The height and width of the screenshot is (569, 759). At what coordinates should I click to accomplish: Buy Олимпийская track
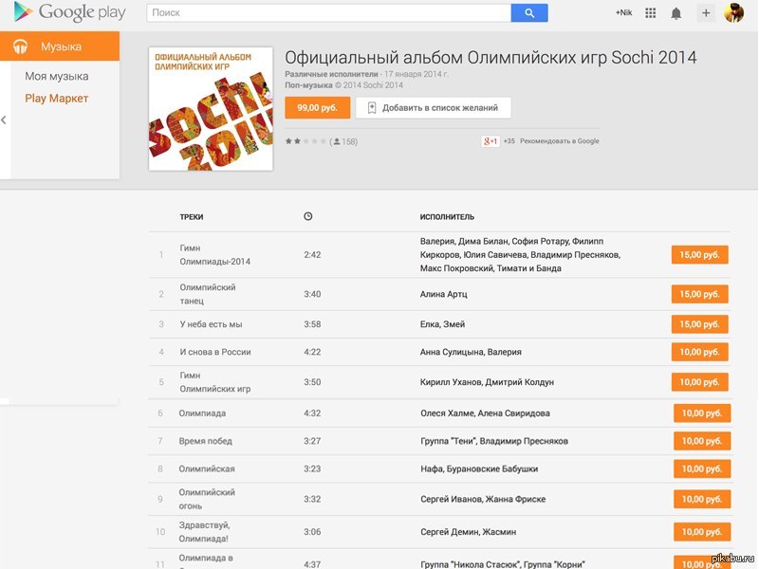(702, 468)
